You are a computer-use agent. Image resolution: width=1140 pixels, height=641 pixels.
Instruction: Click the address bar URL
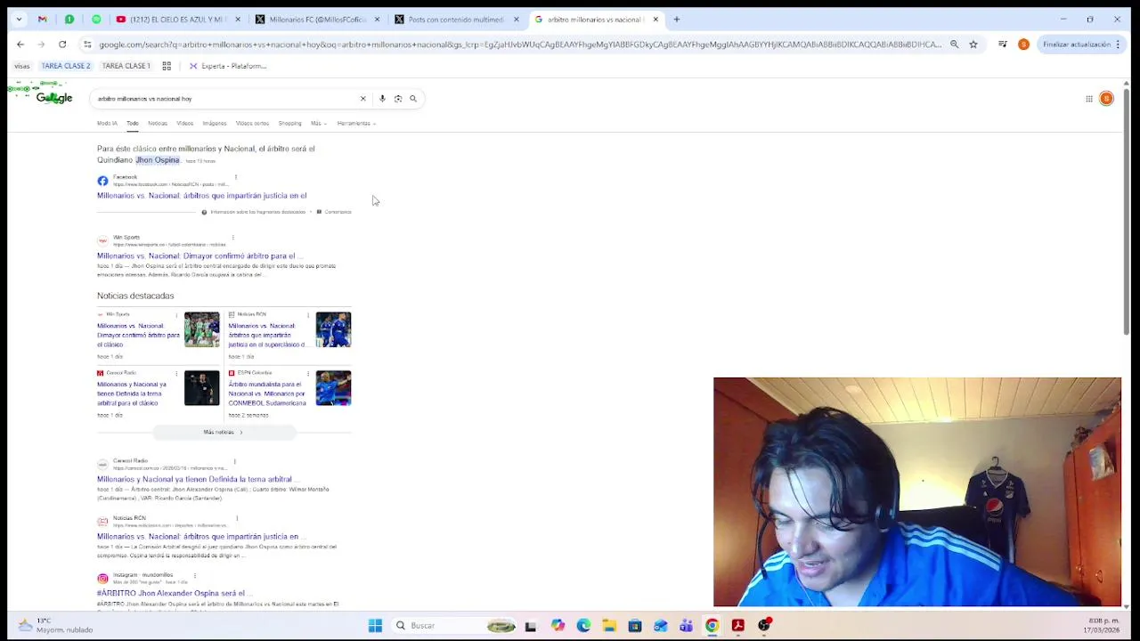coord(519,45)
